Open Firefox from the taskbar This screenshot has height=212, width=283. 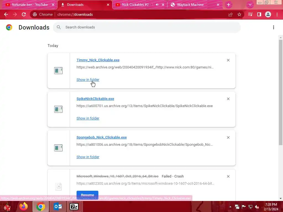(x=24, y=206)
